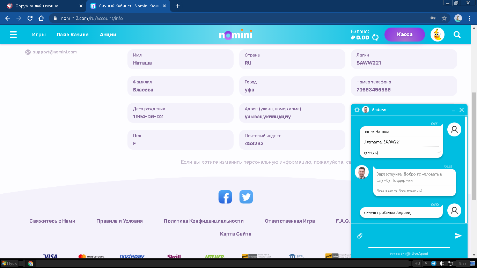Click the Имя field showing Наташа
The width and height of the screenshot is (477, 268).
[181, 59]
